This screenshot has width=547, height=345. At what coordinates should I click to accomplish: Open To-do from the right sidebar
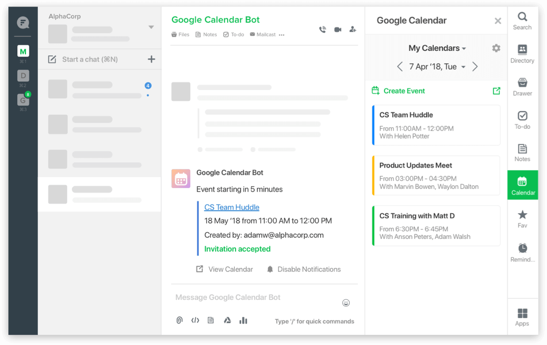pyautogui.click(x=522, y=120)
